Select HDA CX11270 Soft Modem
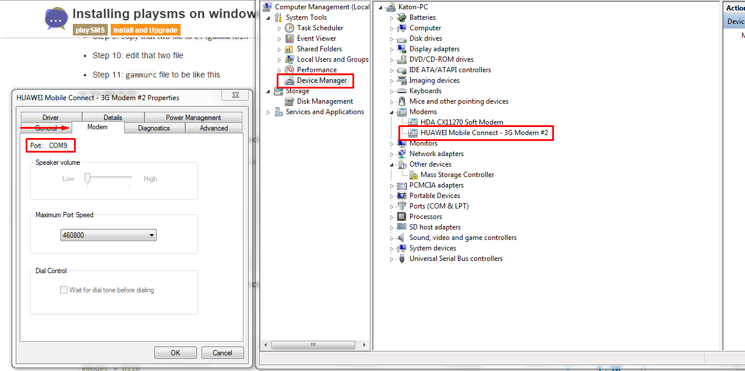745x371 pixels. click(x=461, y=122)
